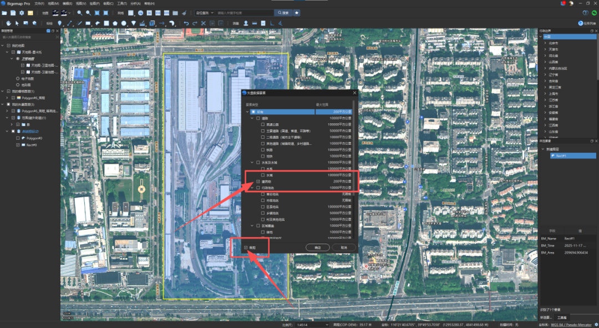Screen dimensions: 599x328
Task: Collapse the 水系及水域 group in dialog
Action: (252, 163)
